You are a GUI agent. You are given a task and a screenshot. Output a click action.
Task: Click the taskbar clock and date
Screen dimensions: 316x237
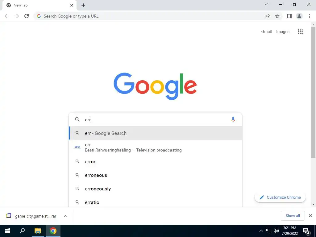click(289, 231)
